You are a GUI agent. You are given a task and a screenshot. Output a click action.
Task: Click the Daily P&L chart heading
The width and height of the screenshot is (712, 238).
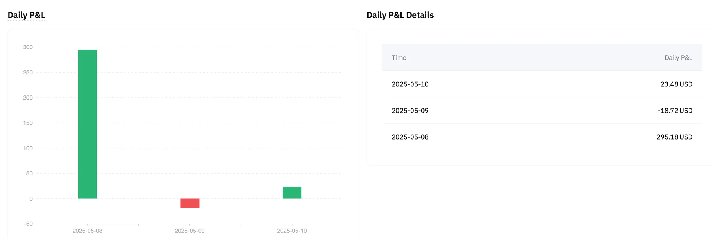pos(26,15)
